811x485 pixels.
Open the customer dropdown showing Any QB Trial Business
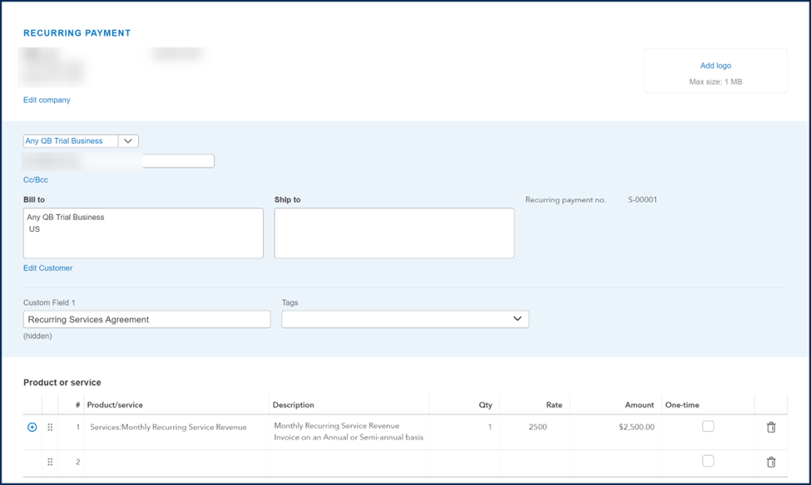[79, 140]
